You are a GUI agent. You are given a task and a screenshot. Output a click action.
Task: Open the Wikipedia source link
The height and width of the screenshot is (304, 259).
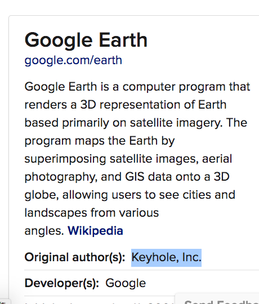tap(95, 231)
